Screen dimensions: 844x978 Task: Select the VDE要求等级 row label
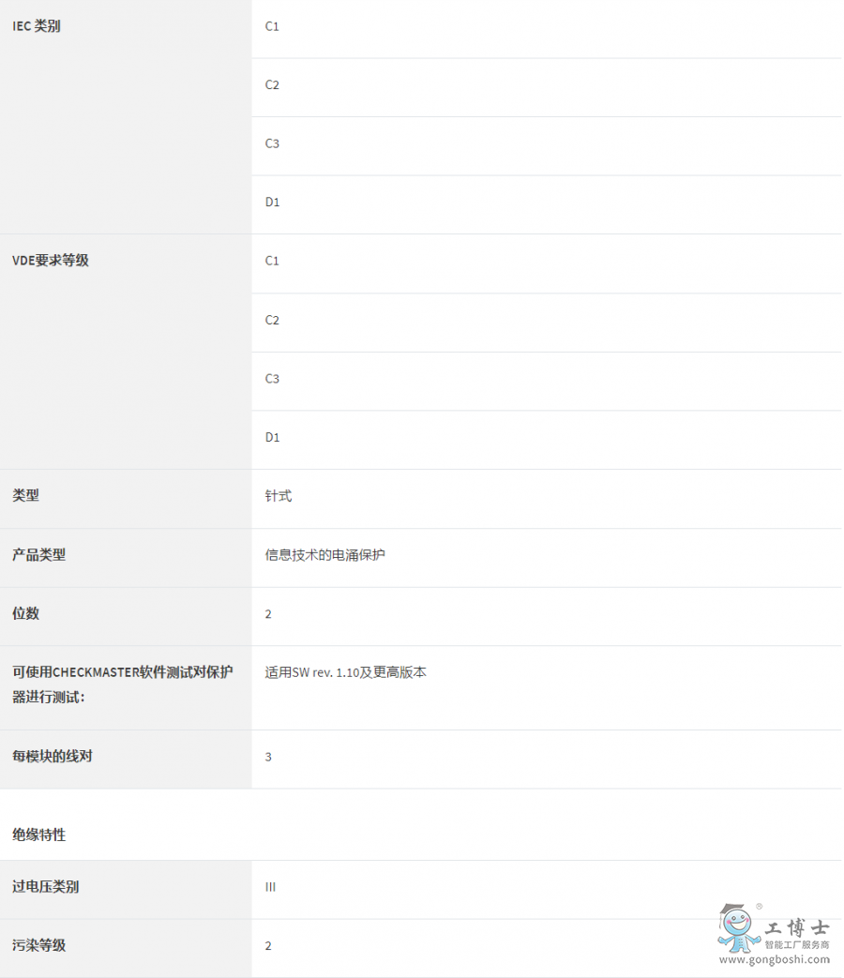point(51,261)
